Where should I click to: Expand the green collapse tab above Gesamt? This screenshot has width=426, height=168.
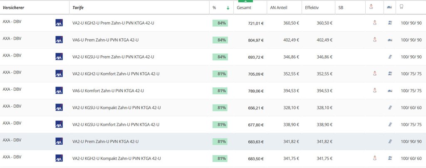coord(245,1)
